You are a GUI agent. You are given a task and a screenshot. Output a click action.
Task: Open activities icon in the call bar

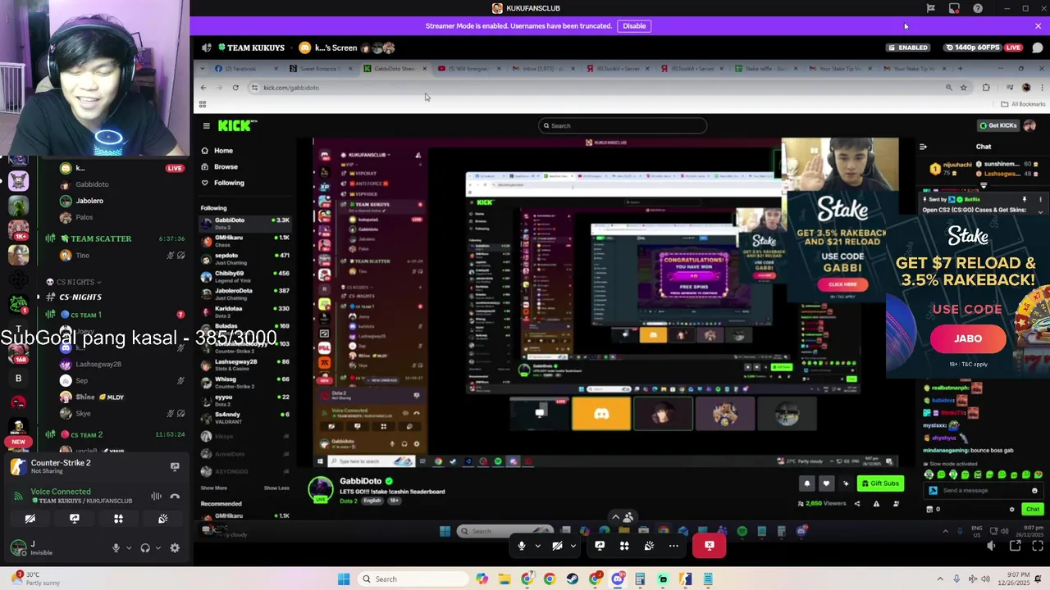624,546
